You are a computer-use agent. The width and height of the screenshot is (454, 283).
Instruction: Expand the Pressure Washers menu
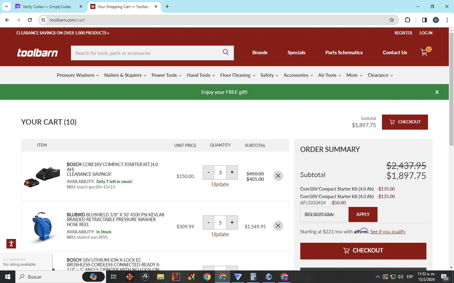[x=78, y=75]
